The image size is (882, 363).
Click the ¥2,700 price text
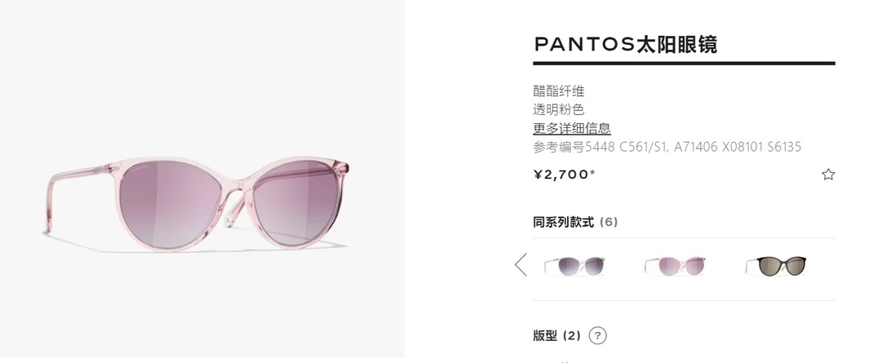coord(561,175)
